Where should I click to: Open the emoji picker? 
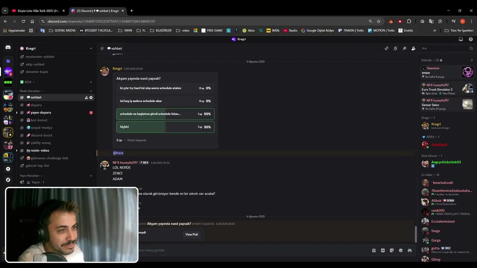(x=401, y=251)
